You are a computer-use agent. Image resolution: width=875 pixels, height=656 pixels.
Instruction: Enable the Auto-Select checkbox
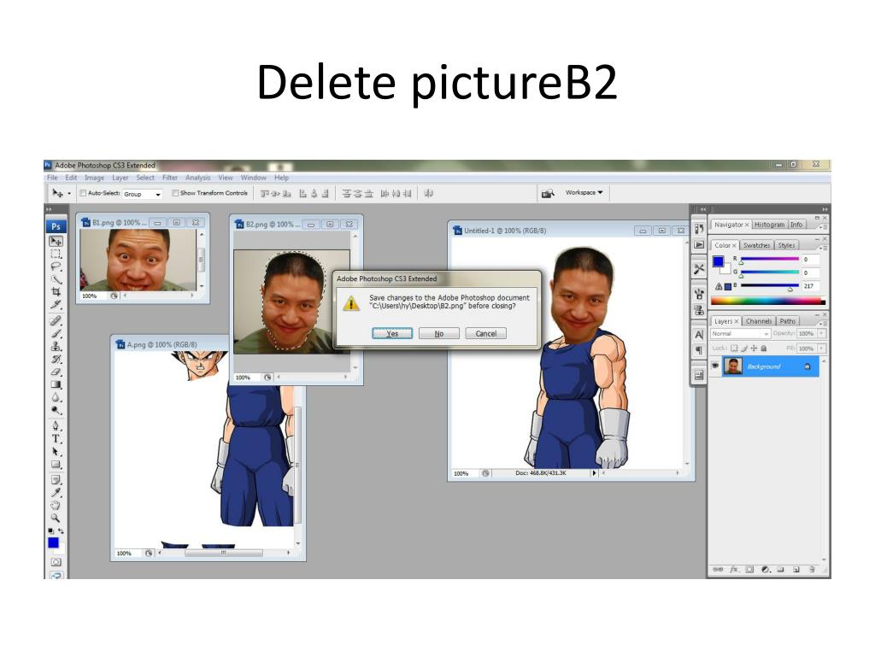[x=83, y=193]
